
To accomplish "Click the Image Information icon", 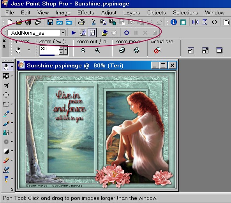I will click(x=174, y=22).
